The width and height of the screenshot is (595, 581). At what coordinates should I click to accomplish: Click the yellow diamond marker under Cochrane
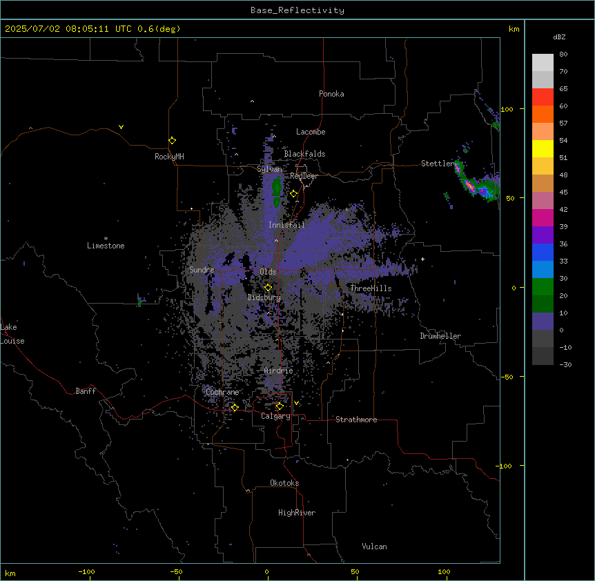tap(235, 407)
